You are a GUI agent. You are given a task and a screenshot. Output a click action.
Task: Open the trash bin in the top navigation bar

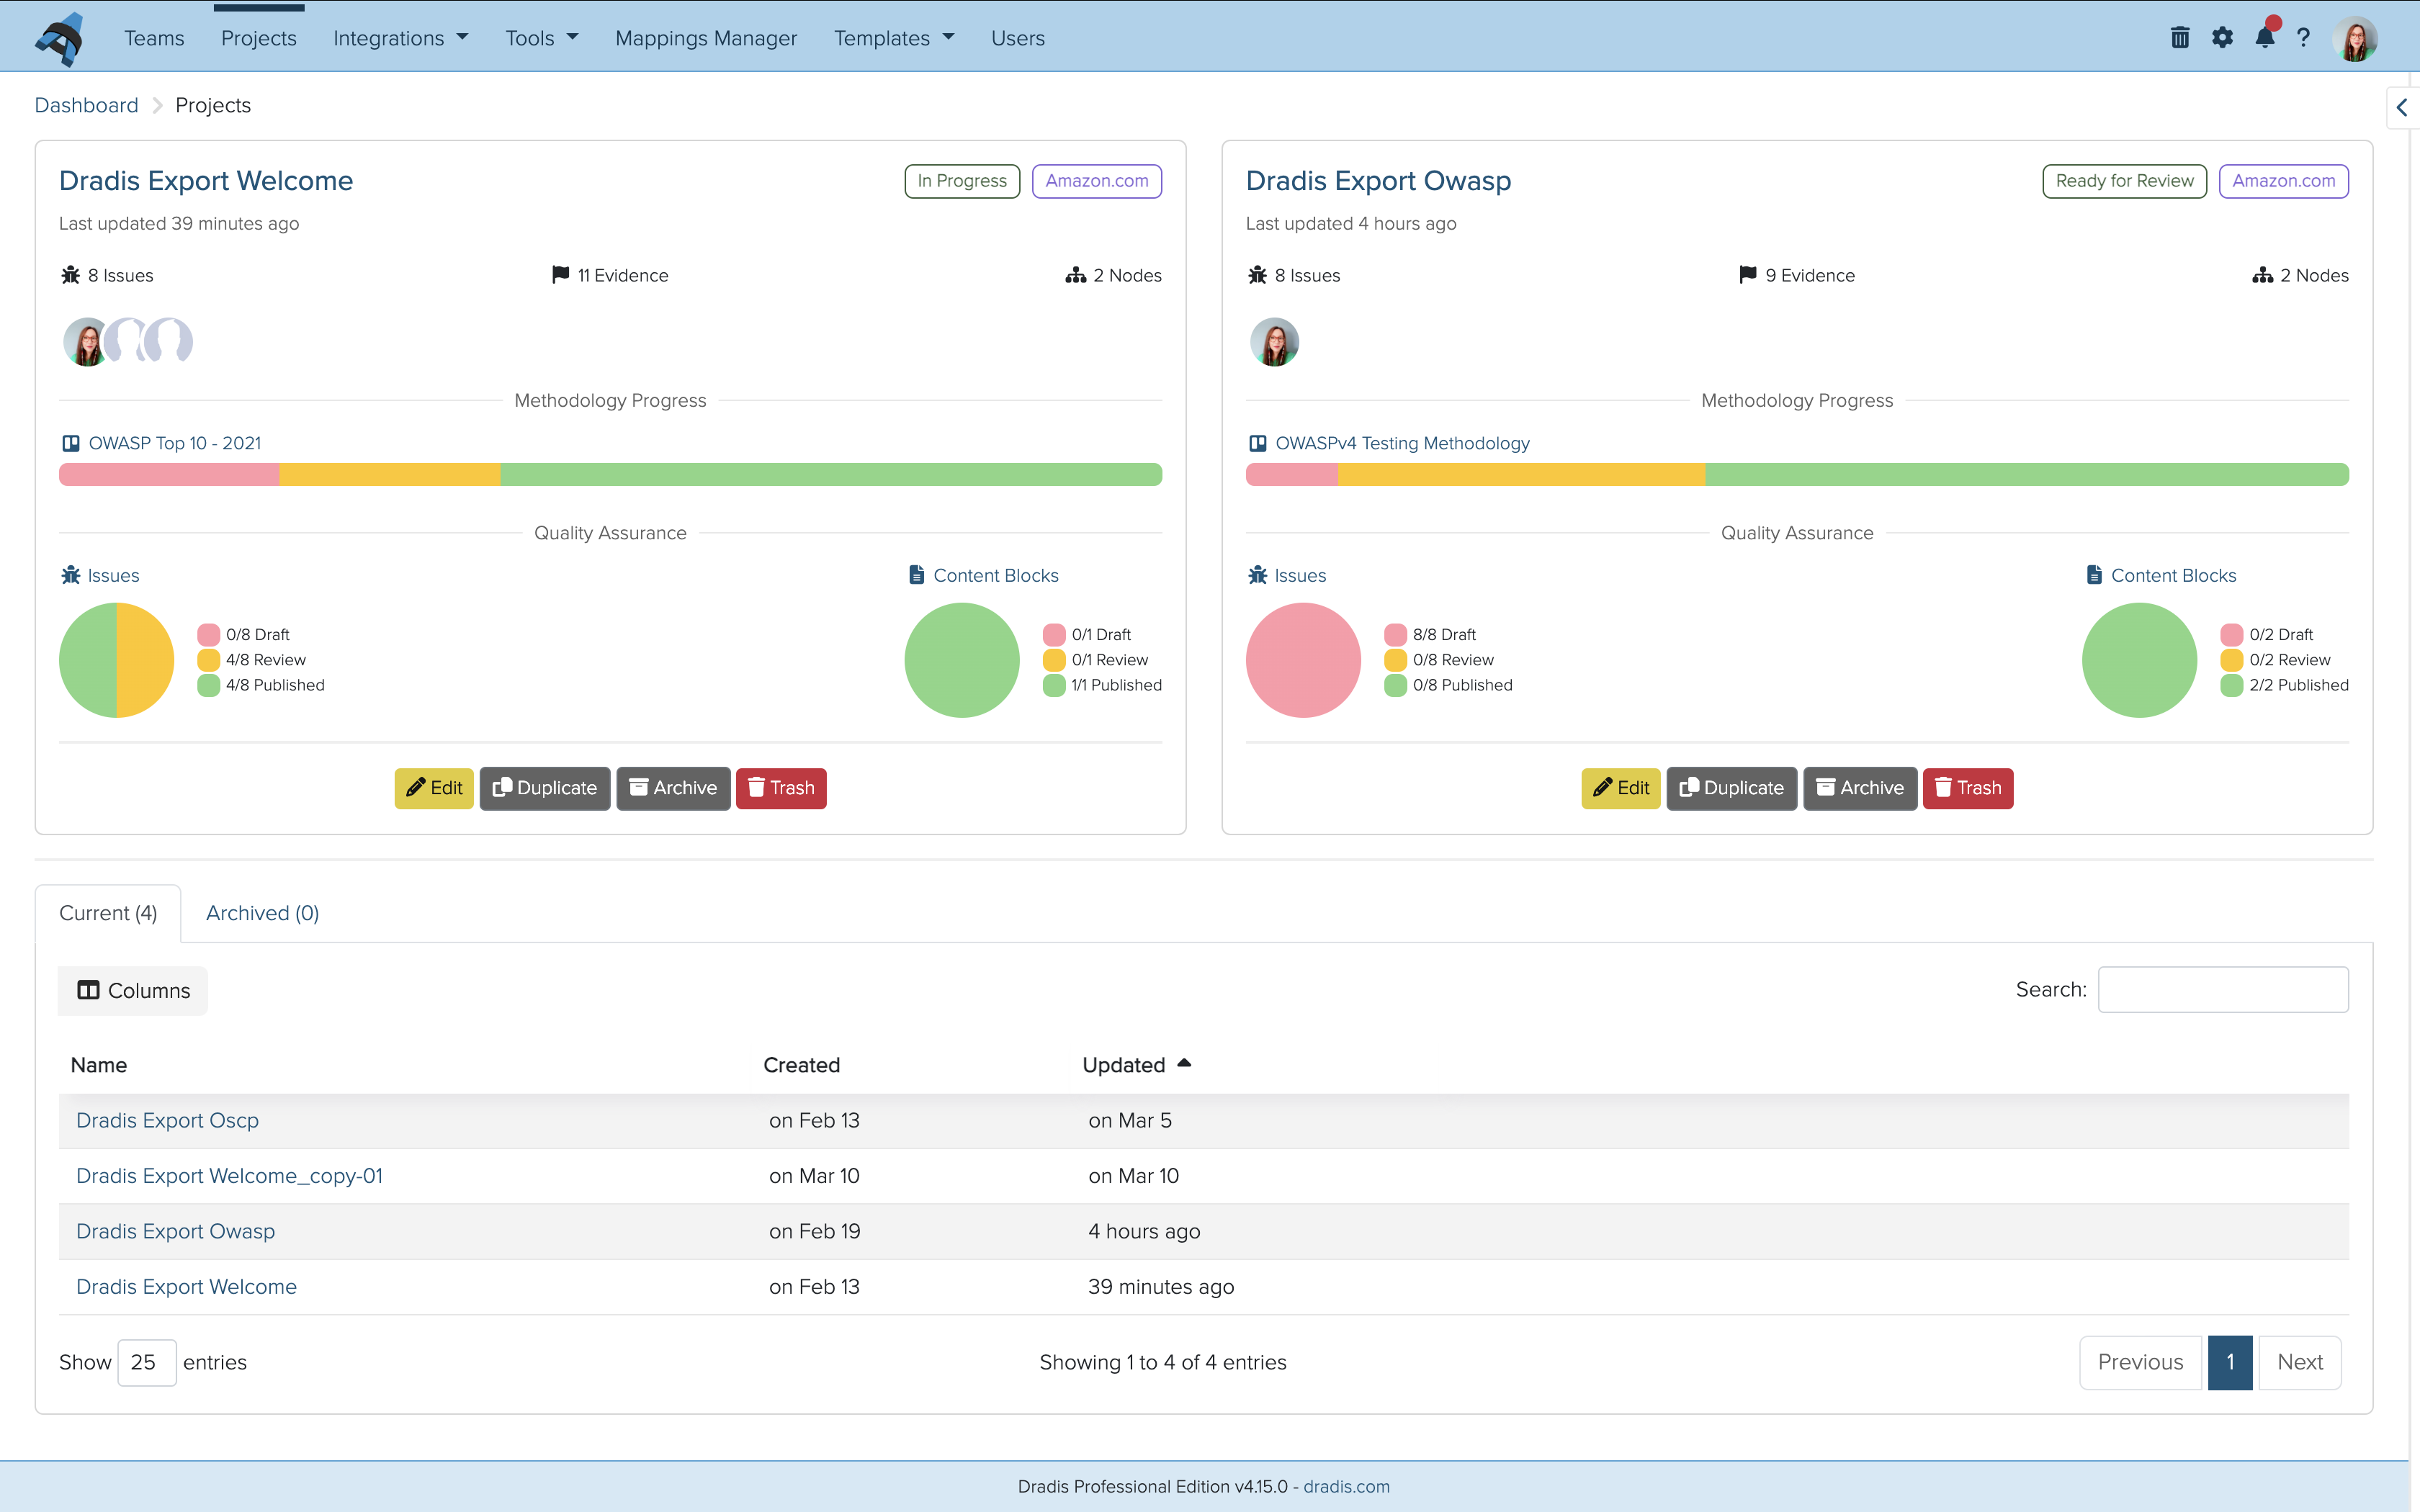click(2181, 37)
